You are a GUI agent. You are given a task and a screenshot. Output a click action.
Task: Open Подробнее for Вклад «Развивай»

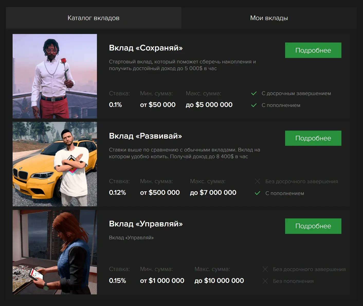click(x=313, y=138)
